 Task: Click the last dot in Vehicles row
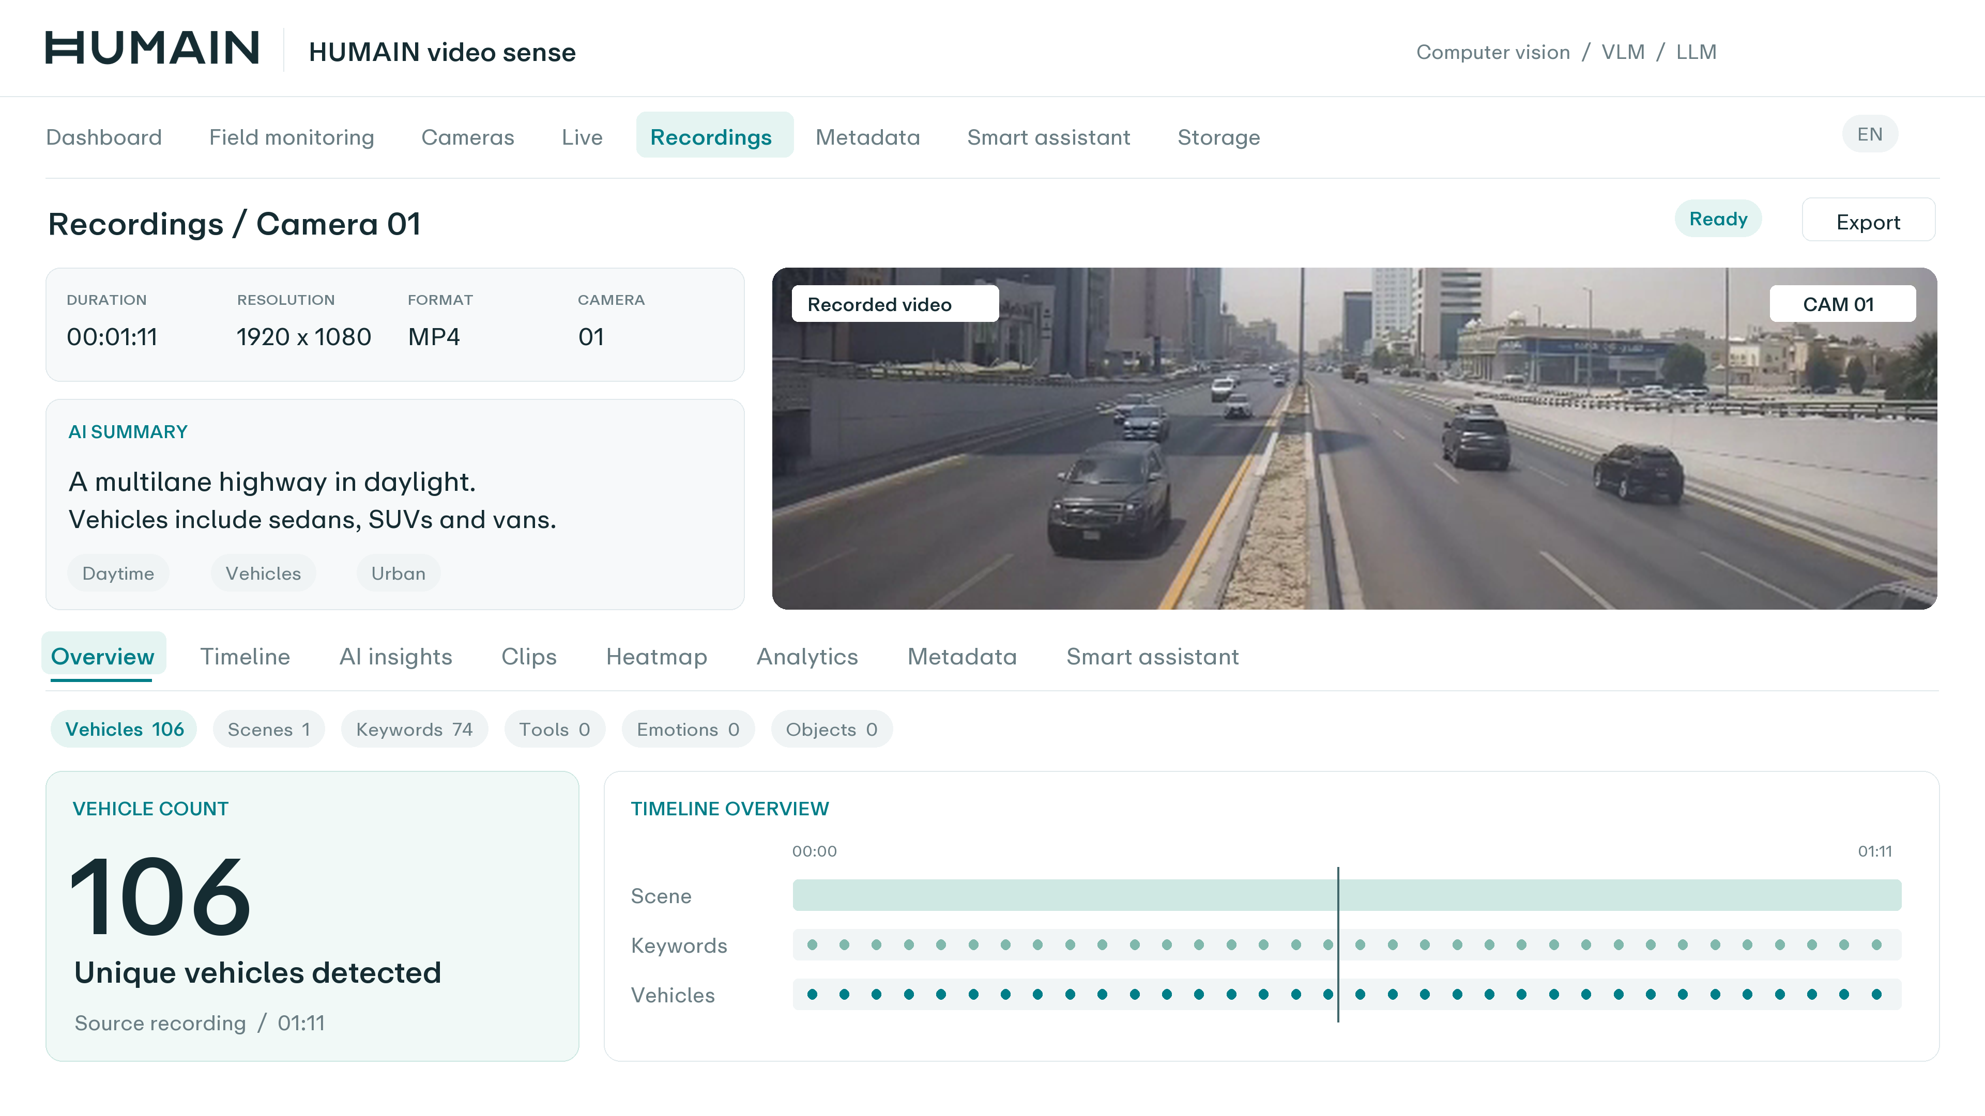1876,994
